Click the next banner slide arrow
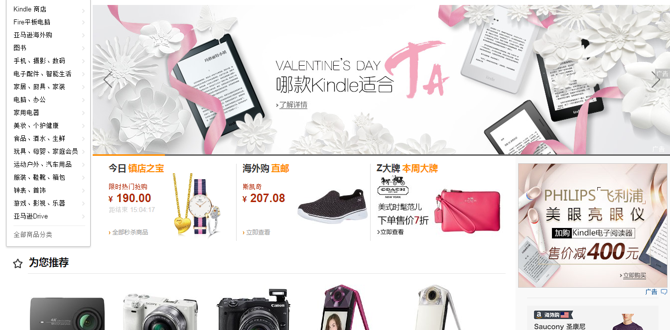670x330 pixels. click(x=656, y=80)
